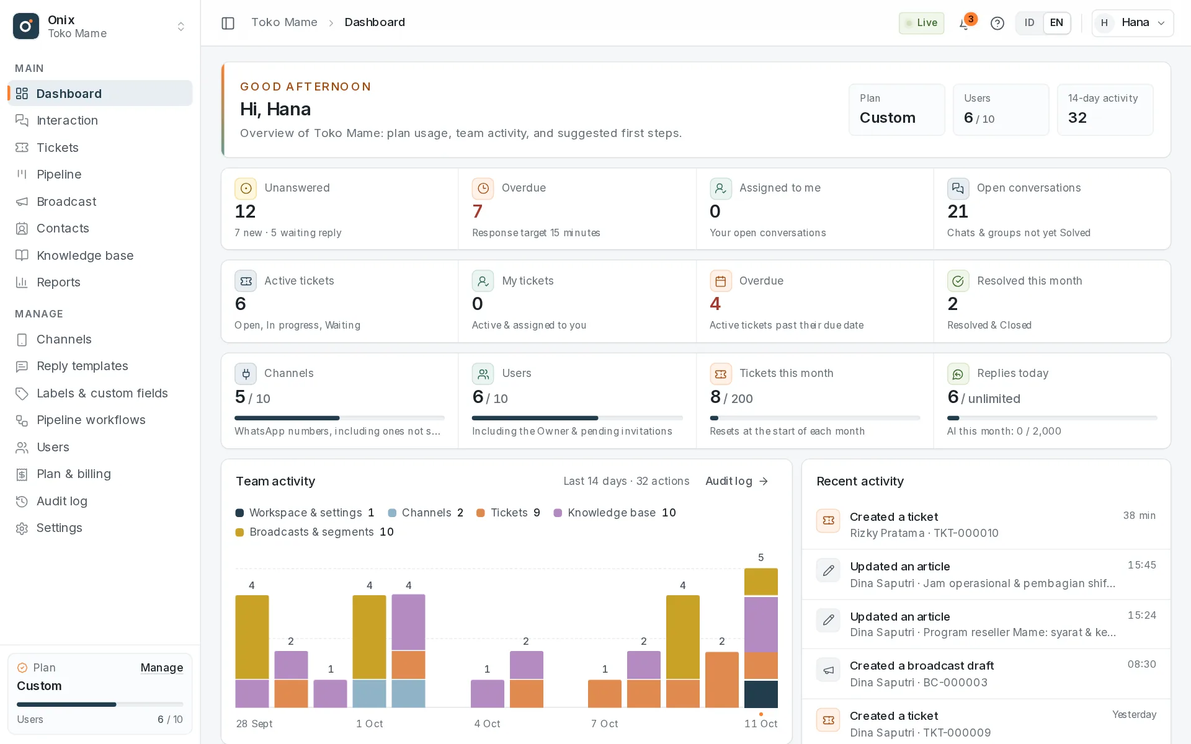Click the sidebar plan users progress bar
Viewport: 1191px width, 744px height.
tap(100, 704)
